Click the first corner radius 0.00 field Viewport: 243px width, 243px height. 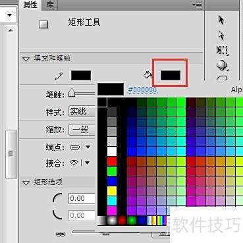point(82,199)
